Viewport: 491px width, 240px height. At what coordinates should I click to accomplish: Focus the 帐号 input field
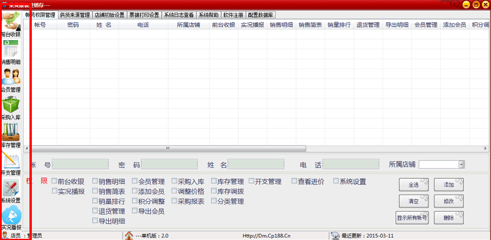(80, 164)
